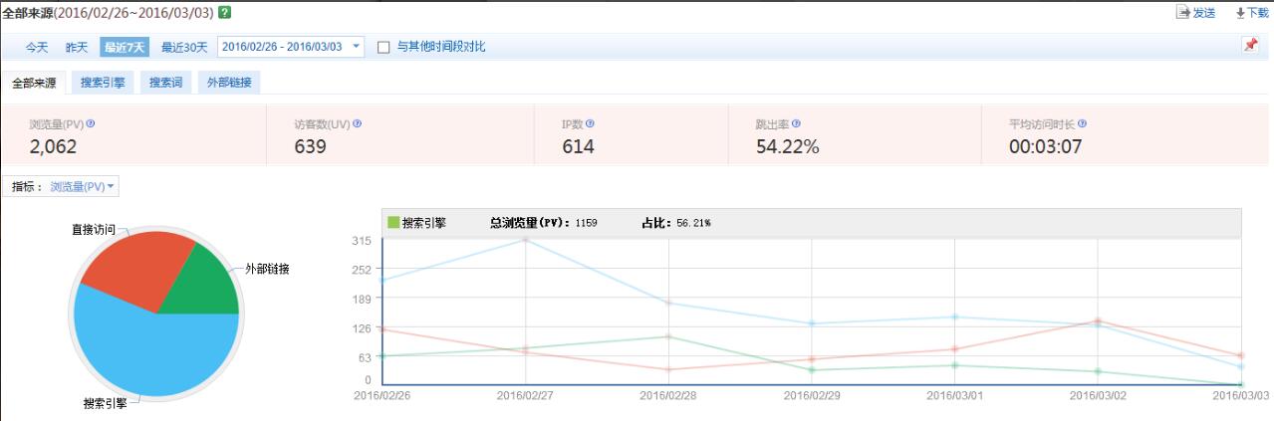Click the green help icon beside the title

[225, 12]
